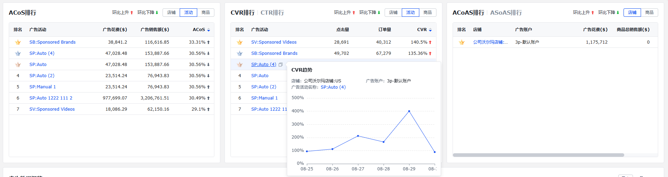
Task: Click up arrow next to 30.49% ACoS value
Action: [x=208, y=98]
